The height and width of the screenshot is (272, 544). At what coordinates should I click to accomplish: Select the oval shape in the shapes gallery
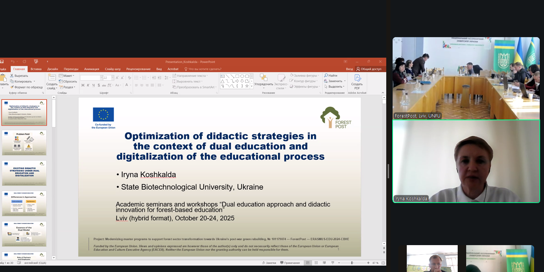point(242,76)
